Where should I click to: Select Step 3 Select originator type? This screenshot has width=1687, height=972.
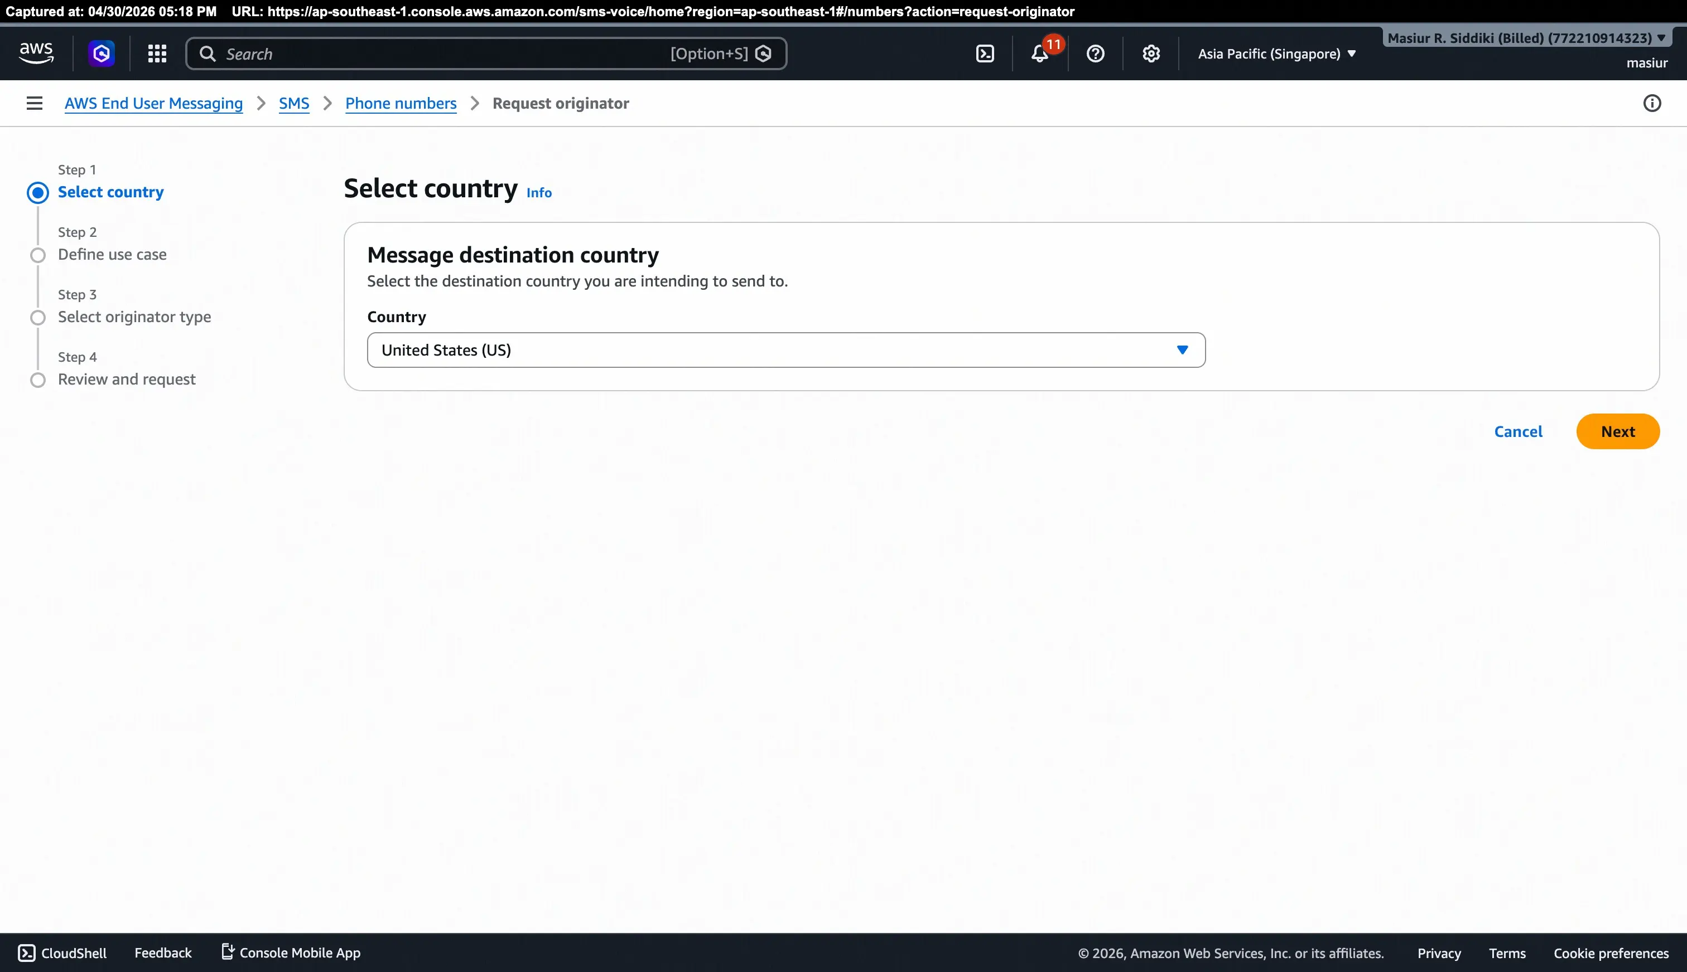(134, 317)
